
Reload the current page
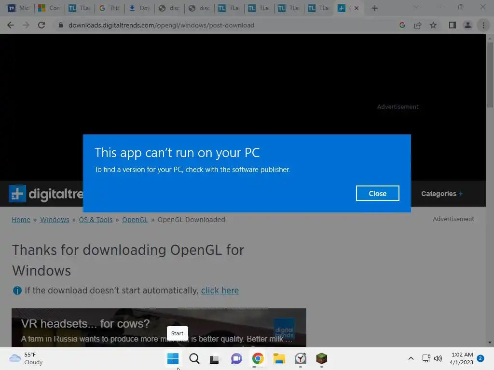41,25
